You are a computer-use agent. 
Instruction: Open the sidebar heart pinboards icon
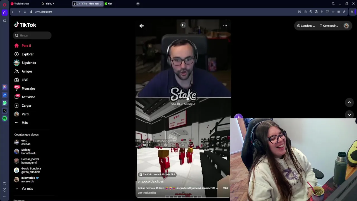pos(4,184)
